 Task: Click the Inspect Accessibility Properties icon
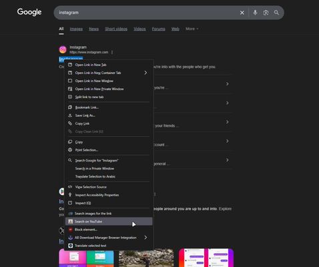pyautogui.click(x=70, y=195)
